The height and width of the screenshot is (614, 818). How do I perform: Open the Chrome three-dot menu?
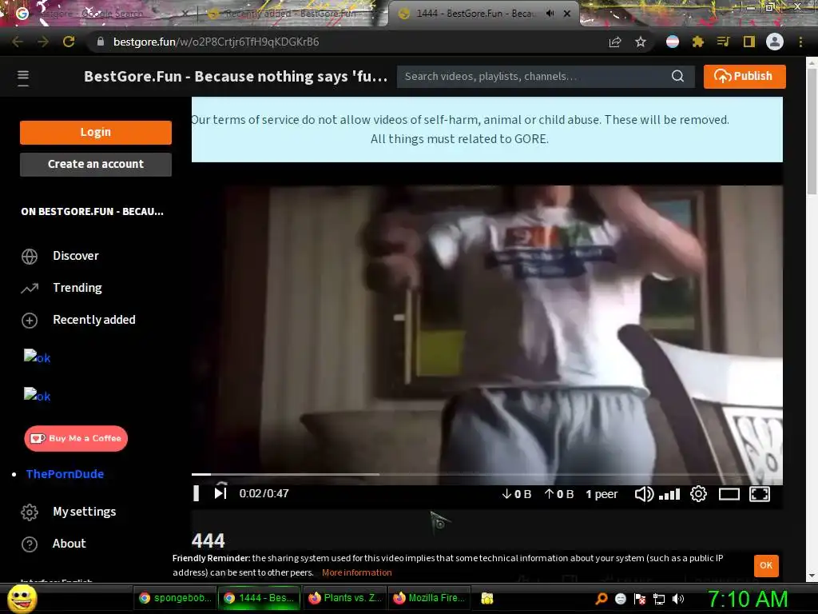point(800,42)
